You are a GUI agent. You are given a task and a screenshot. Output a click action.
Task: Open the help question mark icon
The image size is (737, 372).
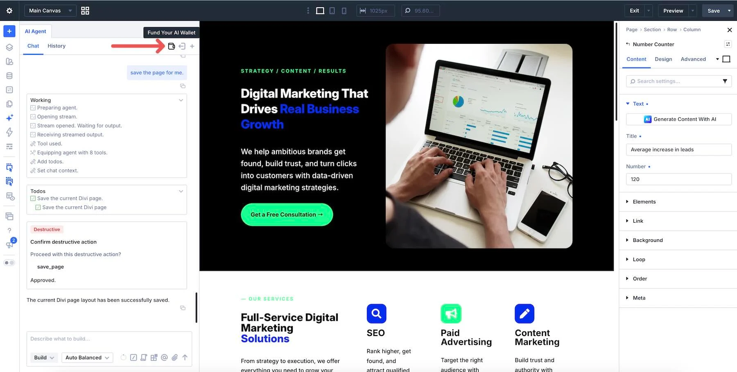9,230
